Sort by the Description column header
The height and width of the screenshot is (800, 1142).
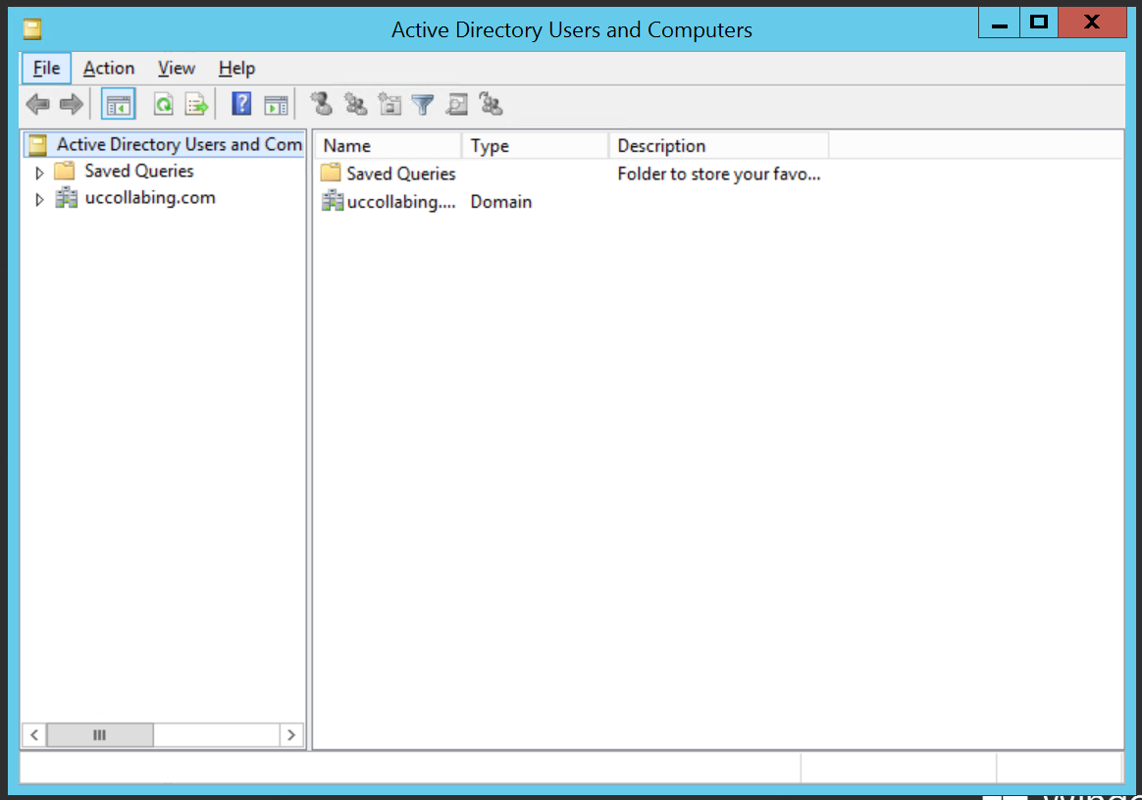pyautogui.click(x=719, y=145)
